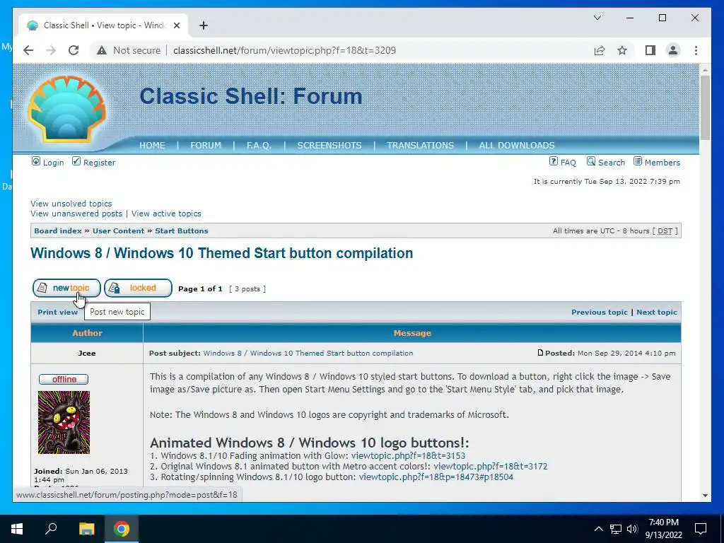
Task: View unanswered posts
Action: click(x=76, y=214)
